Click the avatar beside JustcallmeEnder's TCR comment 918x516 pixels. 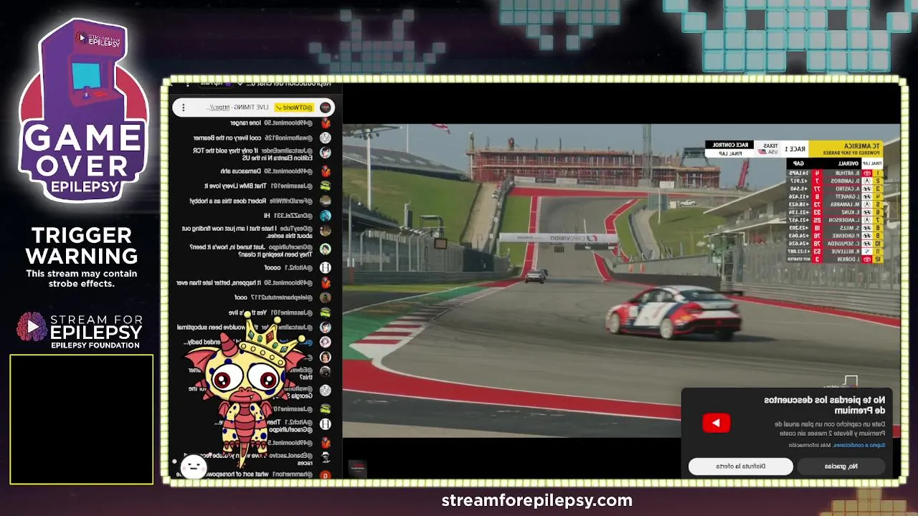coord(325,153)
